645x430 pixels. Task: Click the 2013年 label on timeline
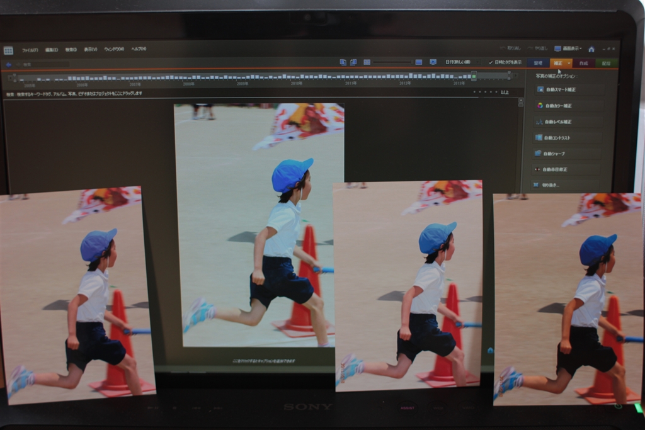coord(459,84)
